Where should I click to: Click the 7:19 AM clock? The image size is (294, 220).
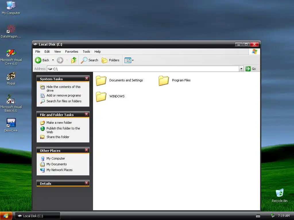[284, 216]
